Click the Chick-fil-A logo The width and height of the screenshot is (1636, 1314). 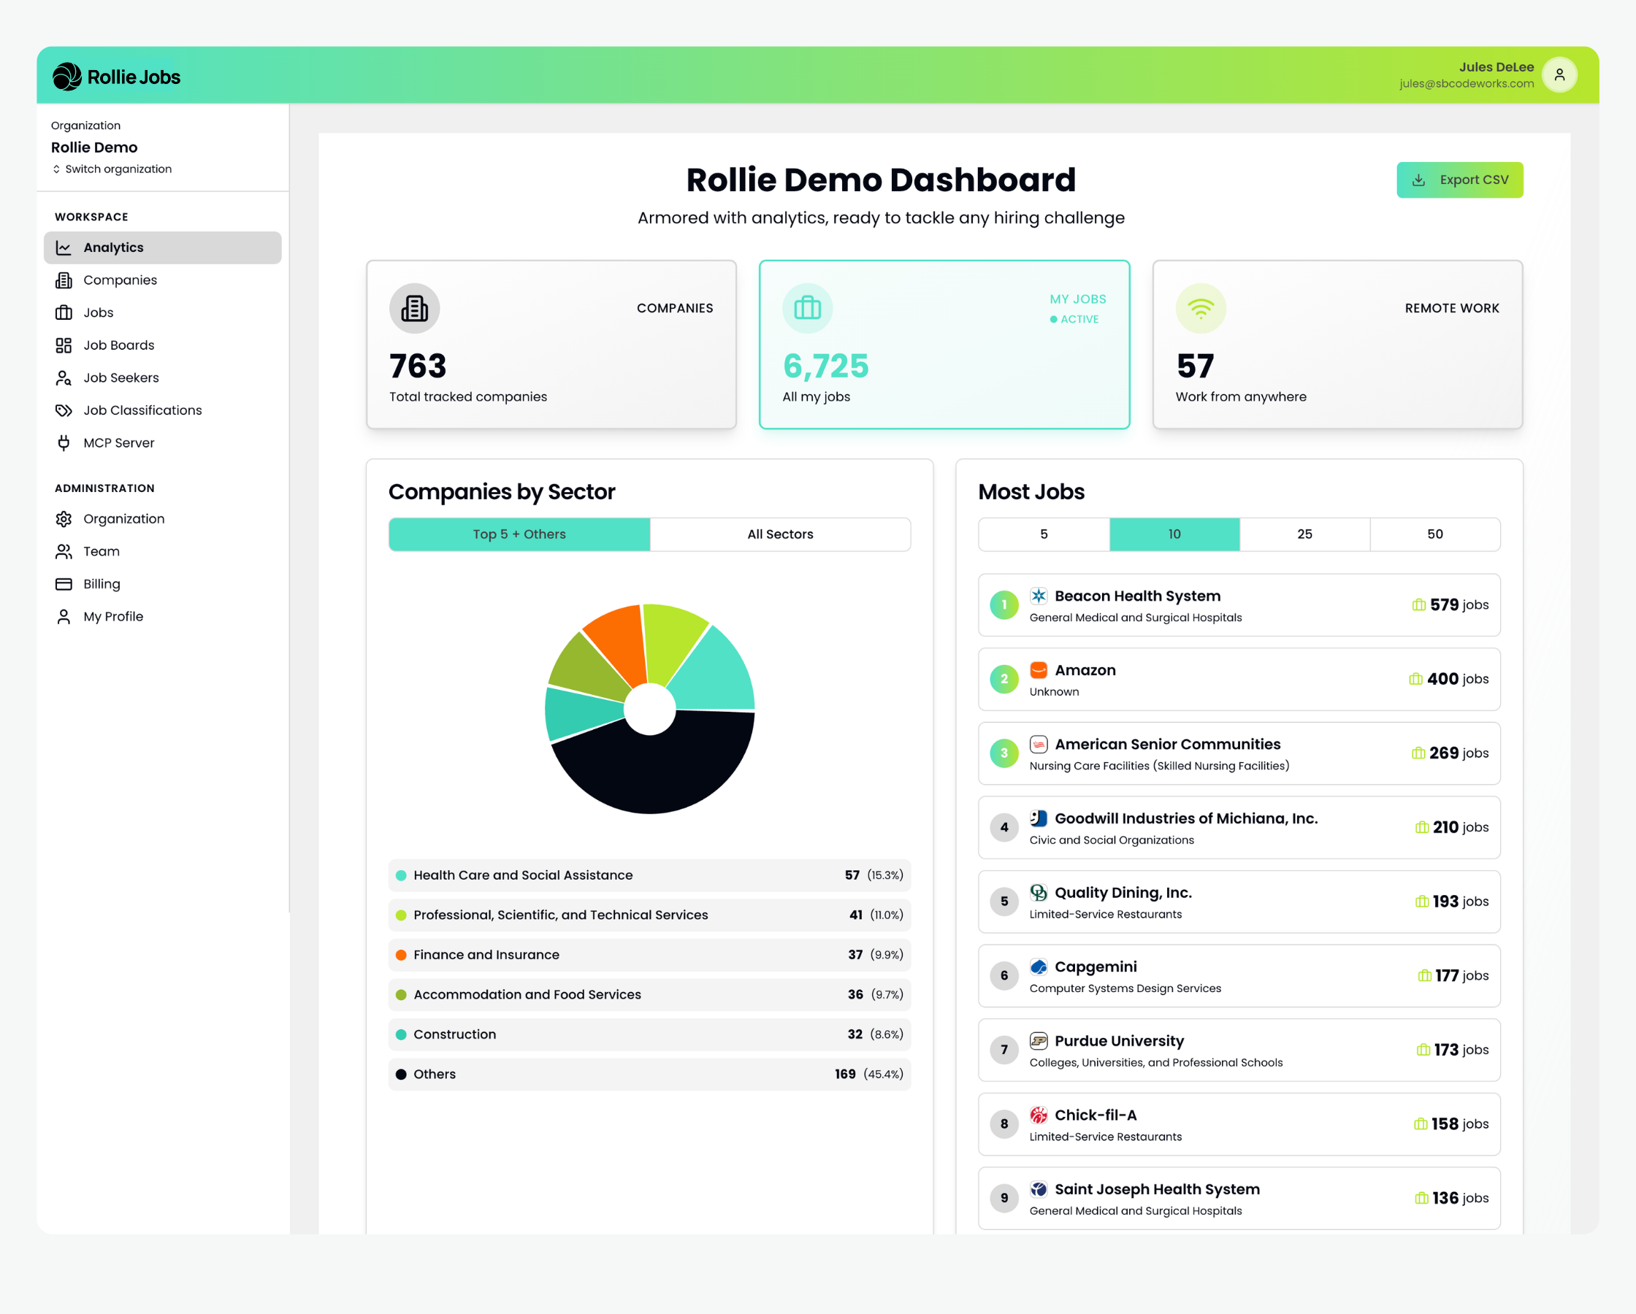[x=1039, y=1115]
